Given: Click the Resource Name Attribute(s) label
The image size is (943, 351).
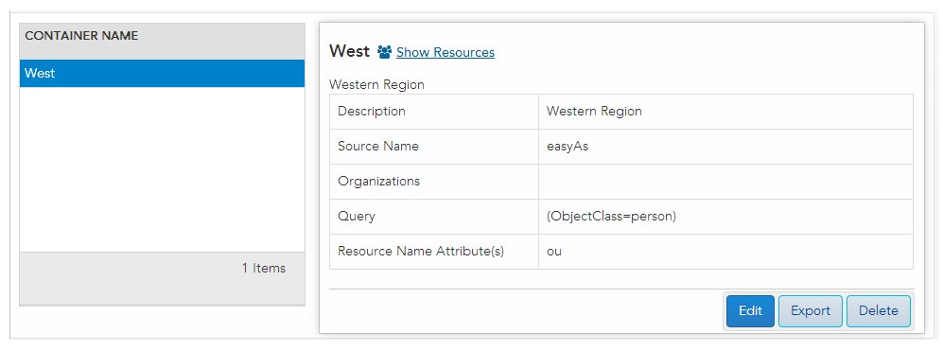Looking at the screenshot, I should 421,251.
